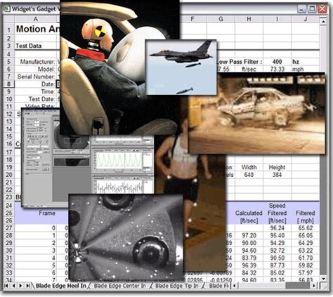Click the 'Test Data' heading cell
The image size is (333, 297).
coord(29,46)
